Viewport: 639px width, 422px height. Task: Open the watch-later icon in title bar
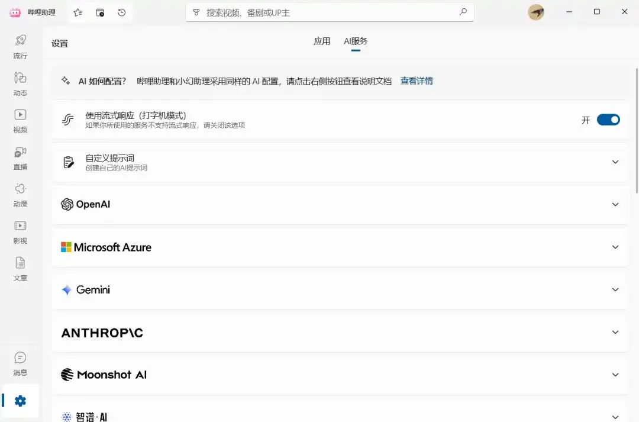[x=100, y=12]
